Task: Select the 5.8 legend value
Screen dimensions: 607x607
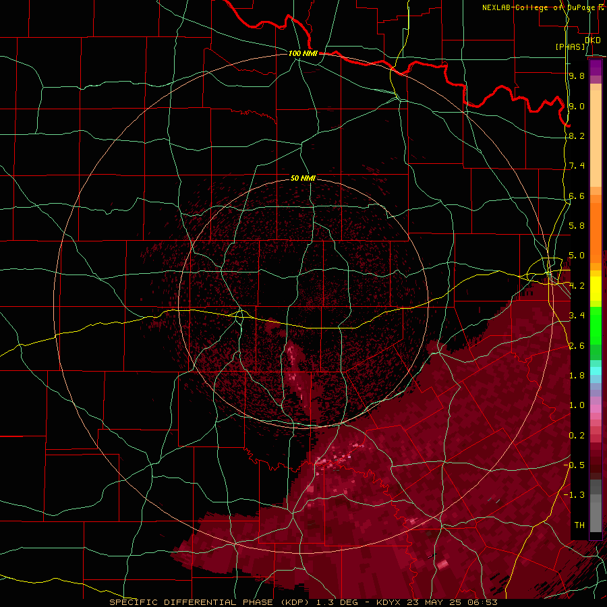Action: pyautogui.click(x=577, y=226)
